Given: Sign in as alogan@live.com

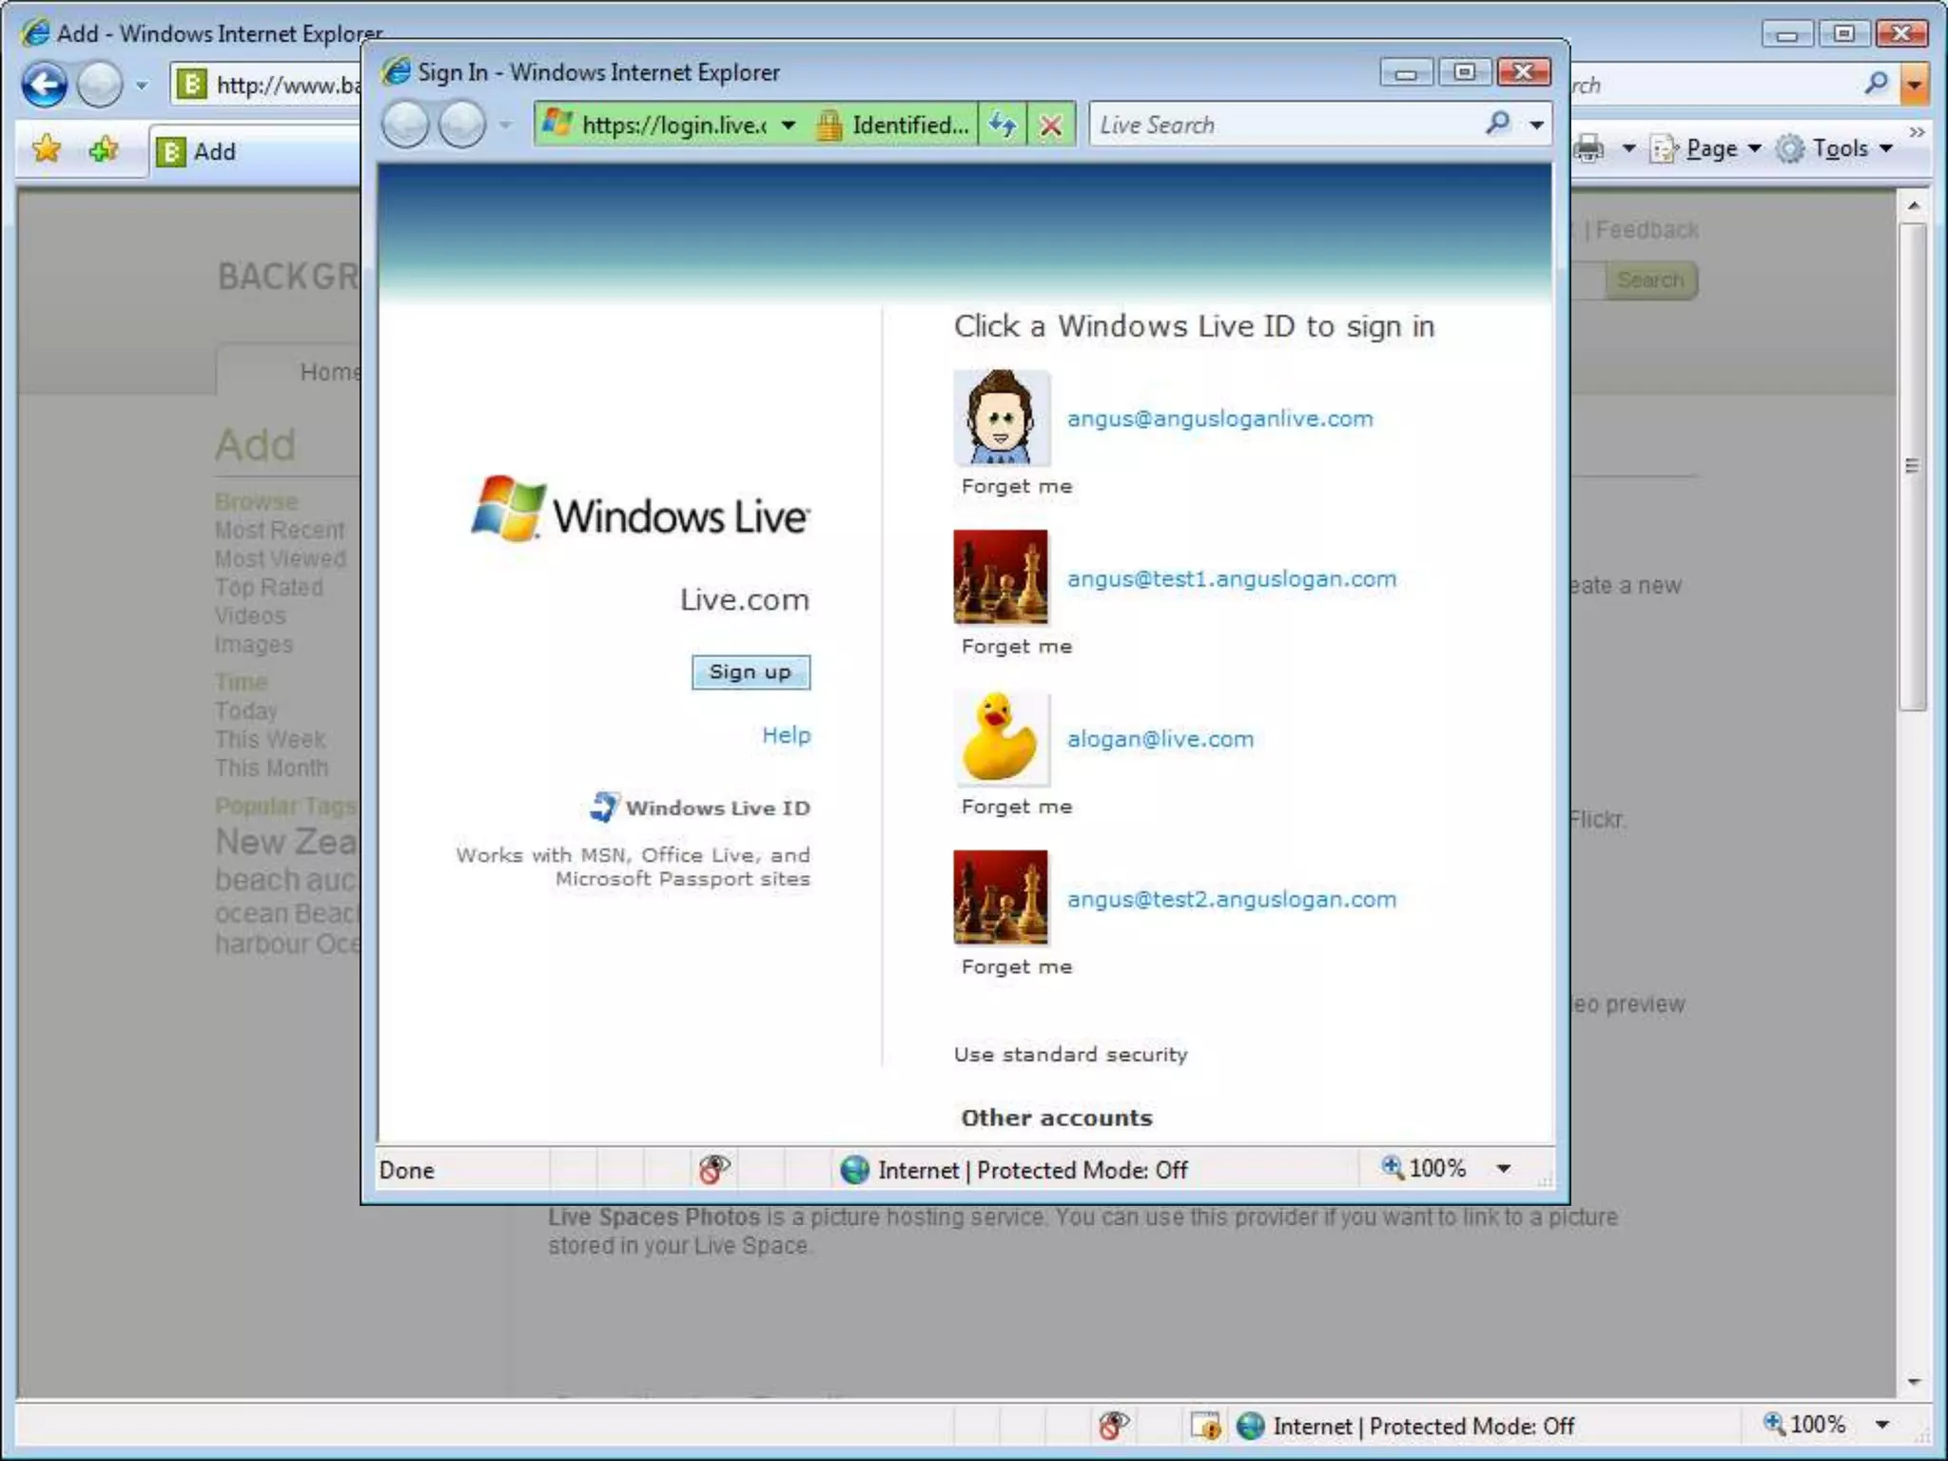Looking at the screenshot, I should pyautogui.click(x=1160, y=739).
